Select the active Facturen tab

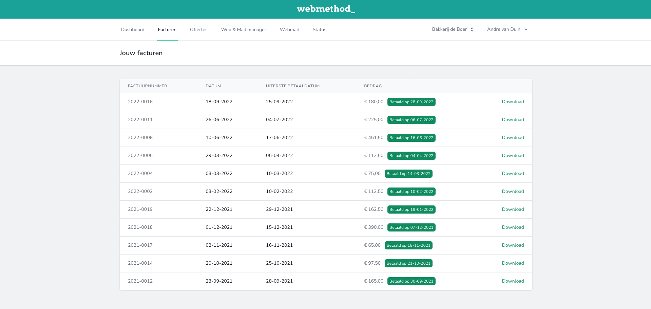pos(167,29)
